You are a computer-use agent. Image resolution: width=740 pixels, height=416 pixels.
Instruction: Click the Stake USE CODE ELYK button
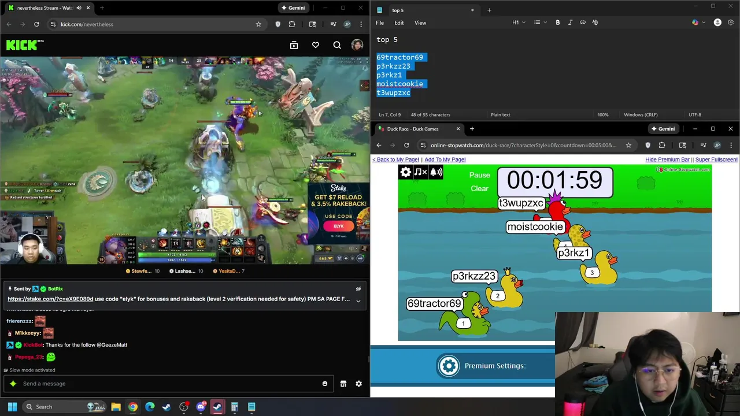338,226
